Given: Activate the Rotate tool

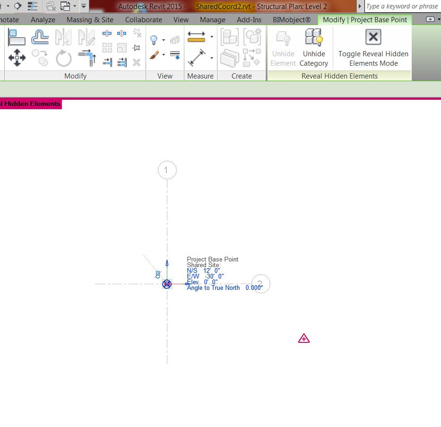Looking at the screenshot, I should [63, 58].
